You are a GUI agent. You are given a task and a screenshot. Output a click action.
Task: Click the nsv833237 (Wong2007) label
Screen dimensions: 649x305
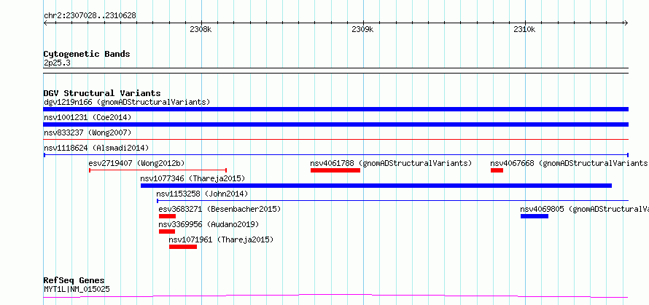pyautogui.click(x=88, y=132)
